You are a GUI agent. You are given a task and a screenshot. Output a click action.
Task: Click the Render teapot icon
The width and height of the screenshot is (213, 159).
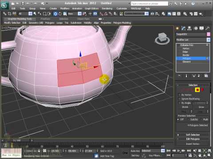coord(201,14)
